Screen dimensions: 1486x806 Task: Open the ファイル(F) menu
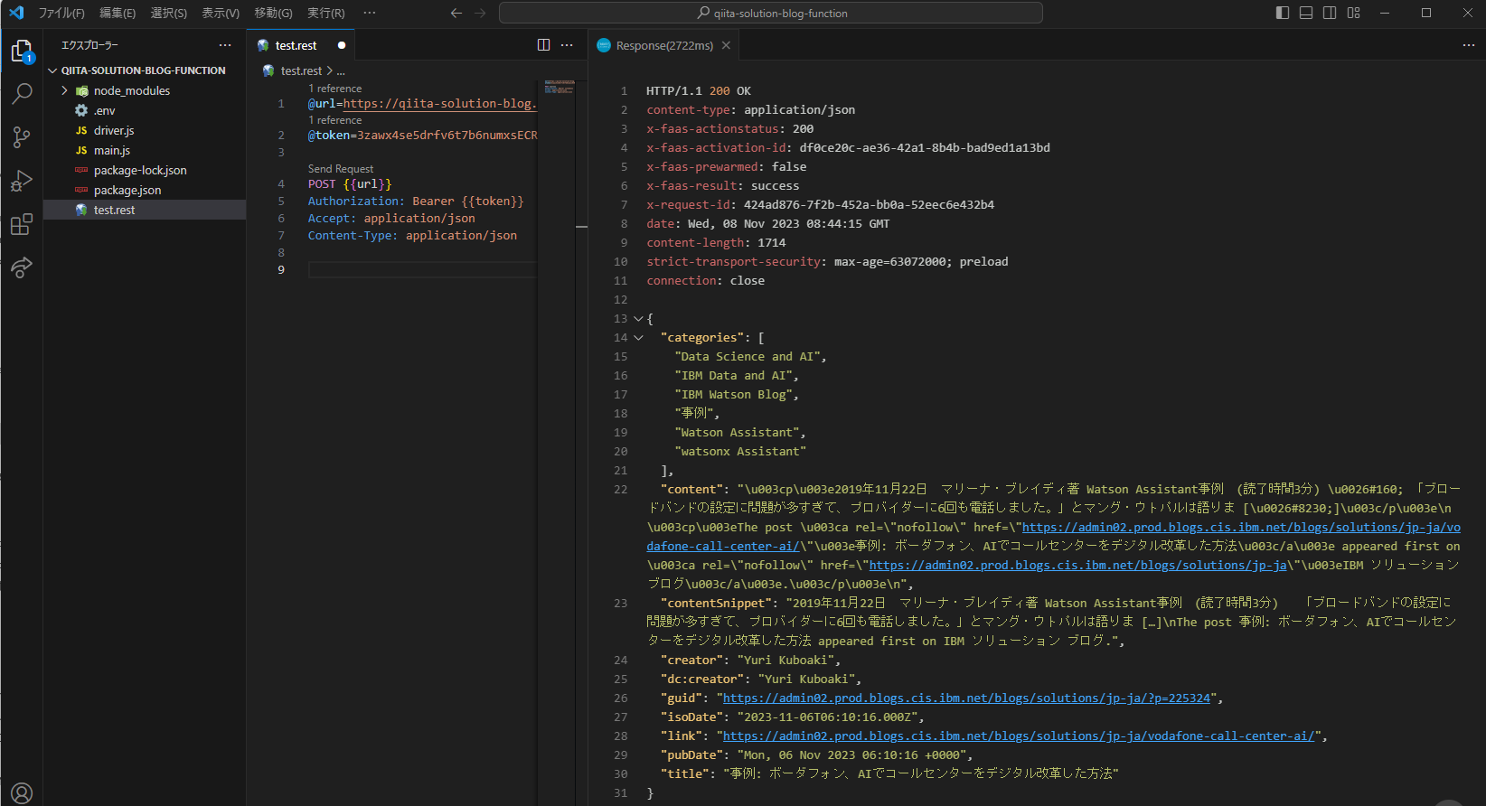coord(61,13)
